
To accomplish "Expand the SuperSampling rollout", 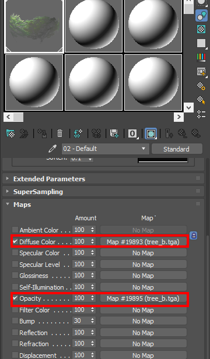I will [103, 192].
